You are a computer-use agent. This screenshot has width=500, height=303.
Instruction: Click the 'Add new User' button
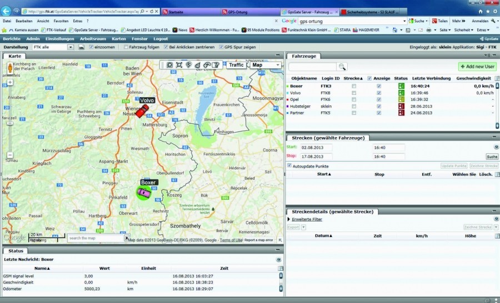477,67
